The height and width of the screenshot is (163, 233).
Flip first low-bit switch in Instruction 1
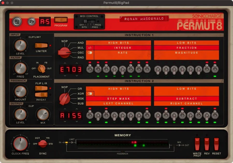coord(158,70)
